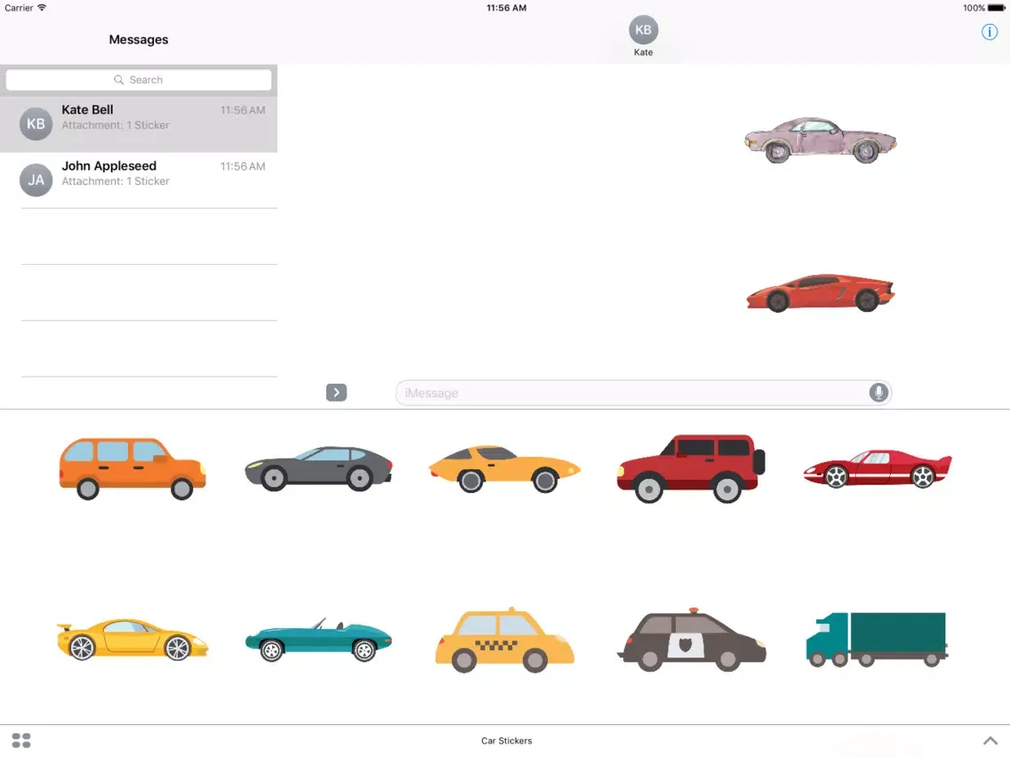Tap the search magnifier icon
1010x757 pixels.
pos(118,80)
